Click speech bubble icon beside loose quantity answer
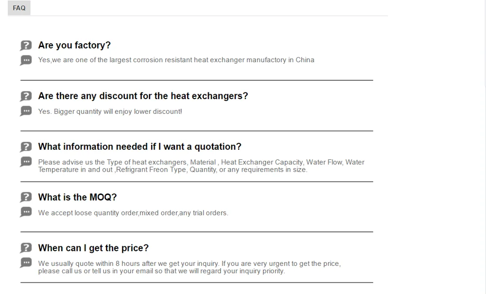Screen dimensions: 486x294 pos(26,212)
